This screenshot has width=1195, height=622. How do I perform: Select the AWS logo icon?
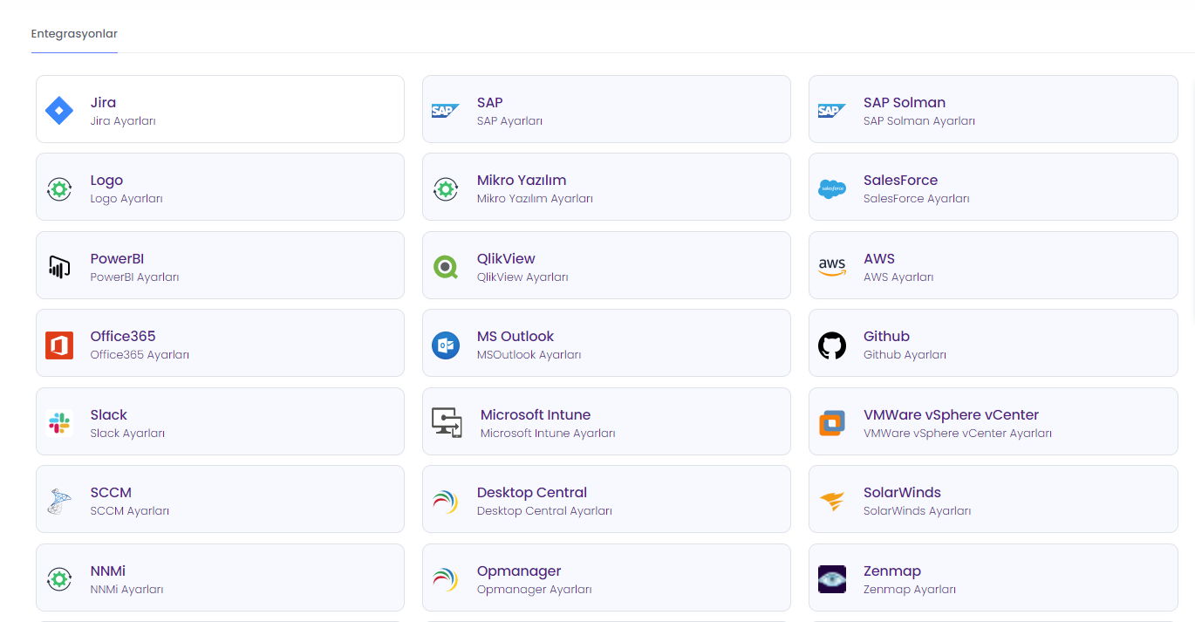[x=832, y=267]
